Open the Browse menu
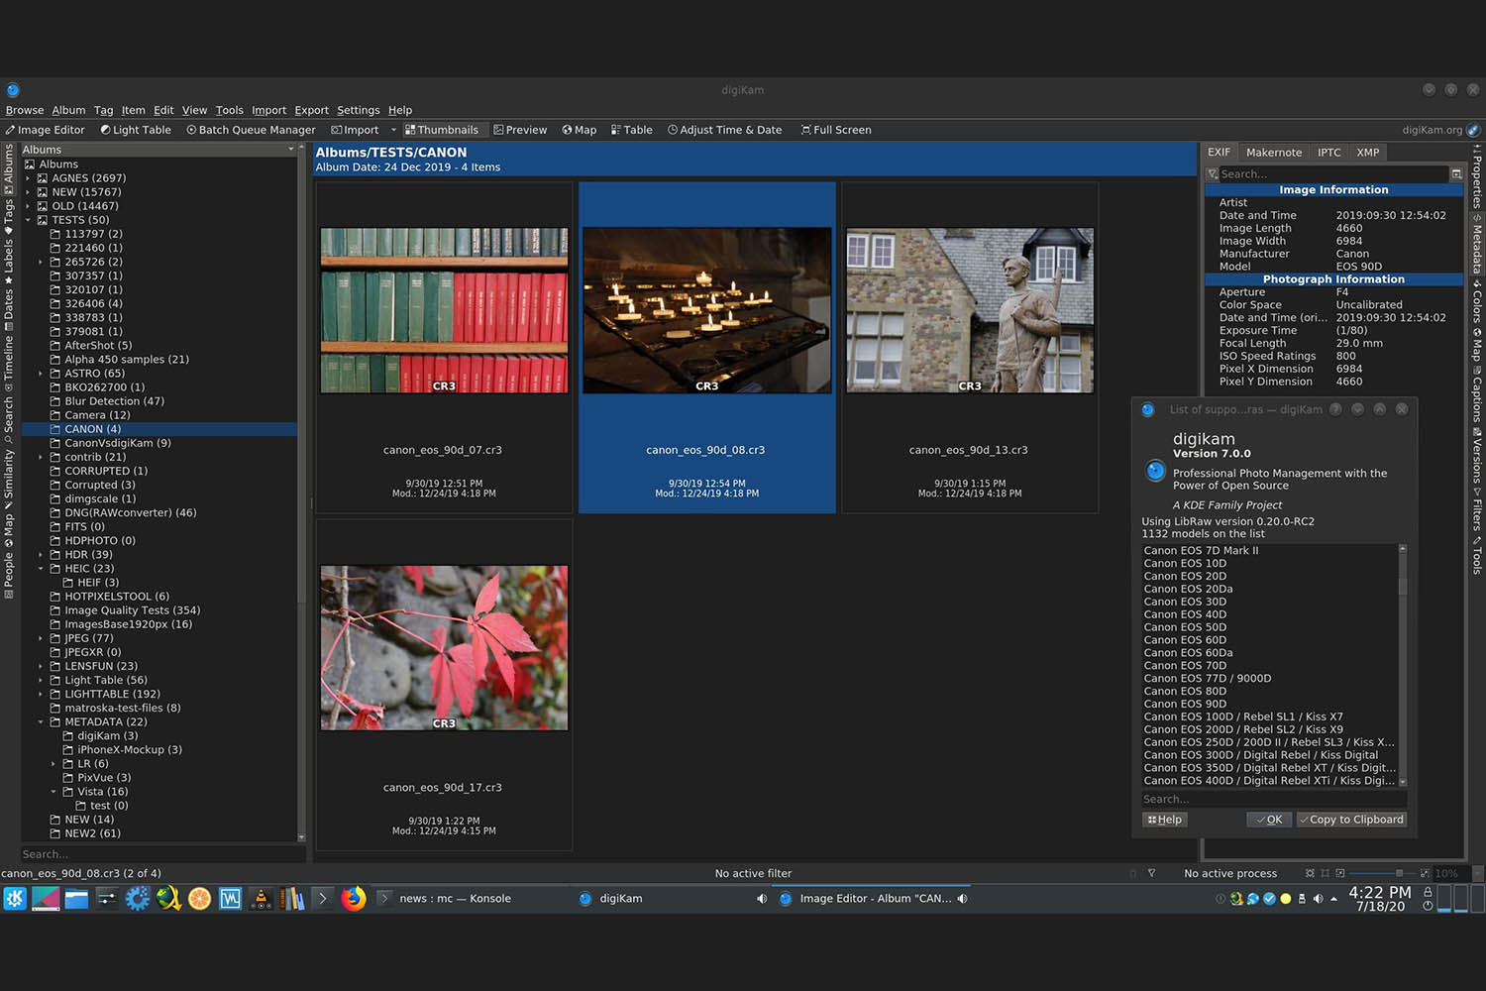Screen dimensions: 1486x991 coord(25,110)
